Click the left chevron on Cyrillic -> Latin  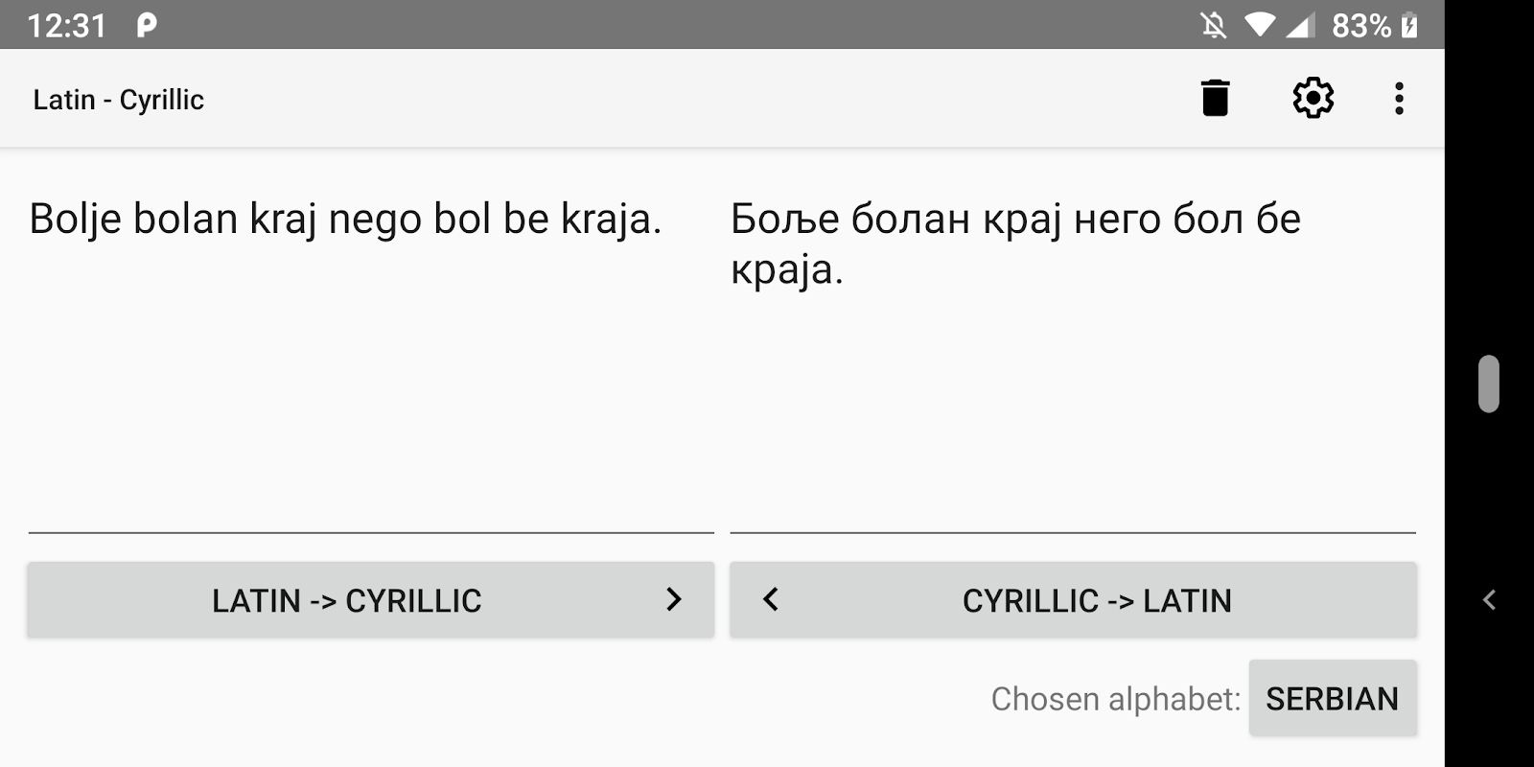coord(771,600)
